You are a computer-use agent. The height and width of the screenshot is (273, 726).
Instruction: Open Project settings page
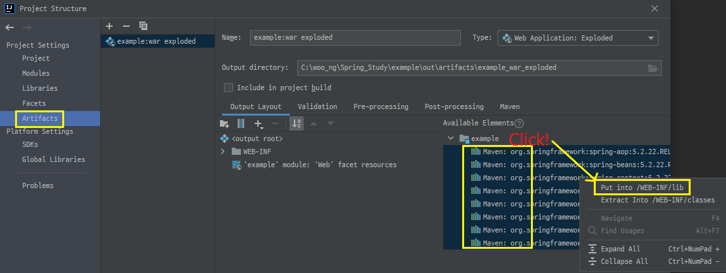point(35,58)
